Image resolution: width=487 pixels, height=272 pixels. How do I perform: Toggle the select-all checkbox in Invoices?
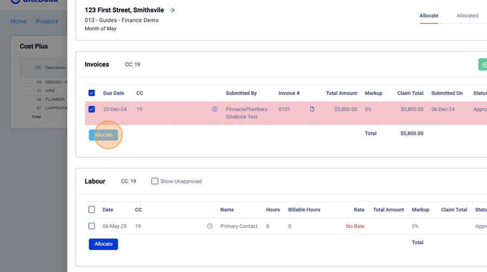point(91,93)
